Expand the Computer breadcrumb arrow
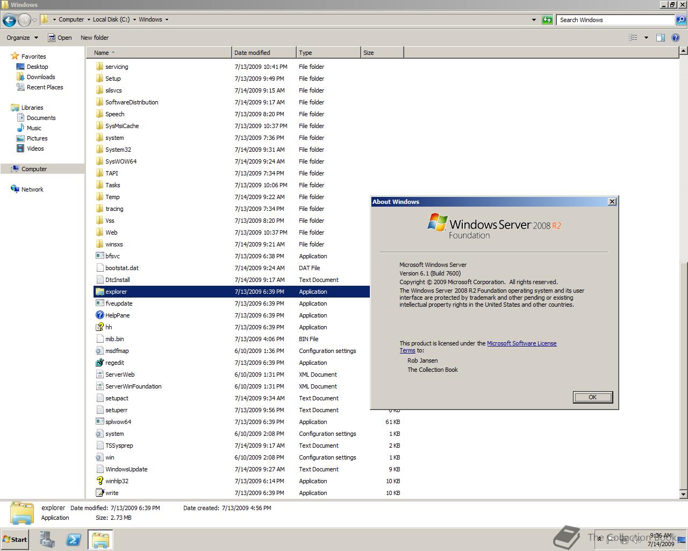The height and width of the screenshot is (551, 688). click(89, 19)
